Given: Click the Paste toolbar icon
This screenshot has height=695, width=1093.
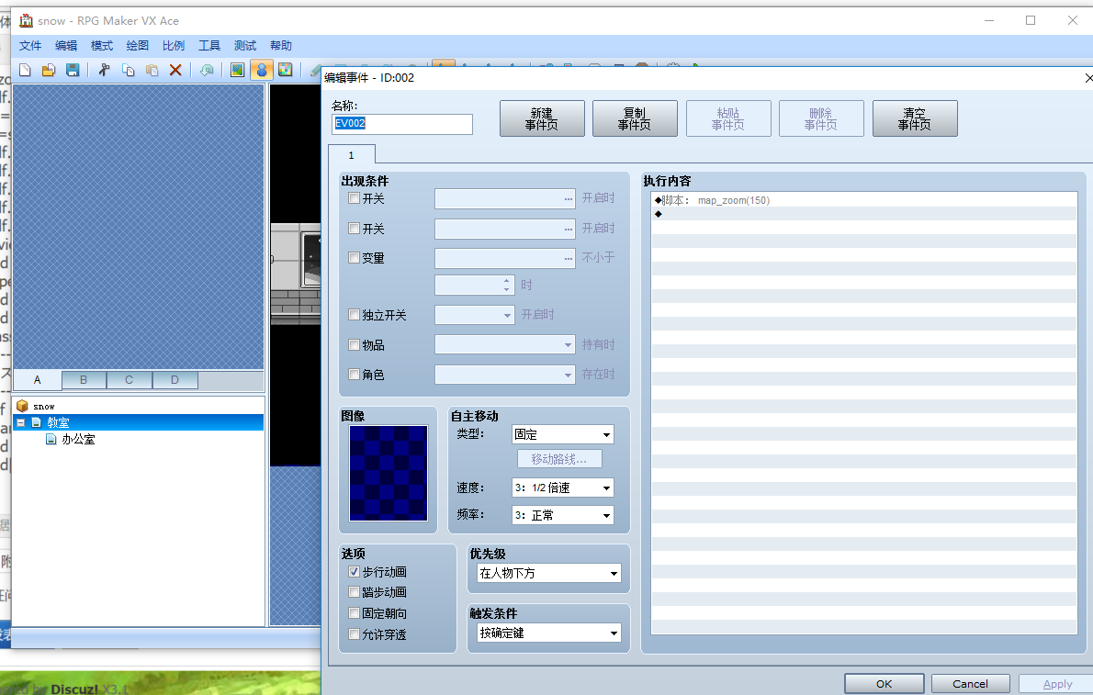Looking at the screenshot, I should click(152, 70).
